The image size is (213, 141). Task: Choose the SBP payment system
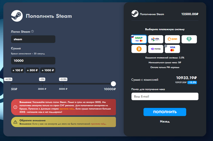(x=155, y=39)
